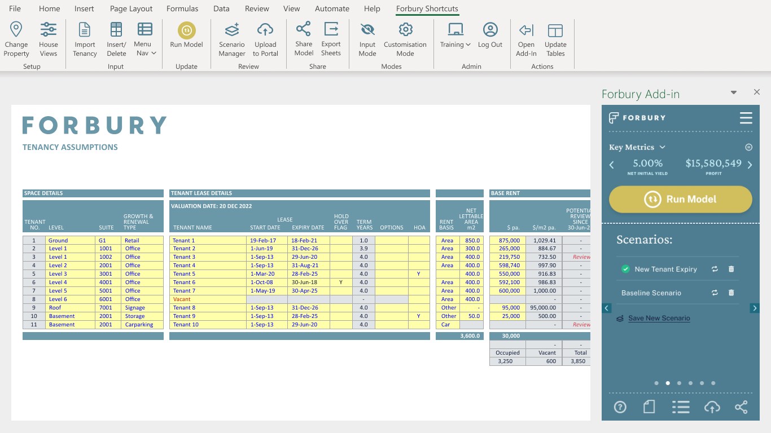The width and height of the screenshot is (771, 433).
Task: Select the Insert/Delete ribbon tool
Action: (116, 39)
